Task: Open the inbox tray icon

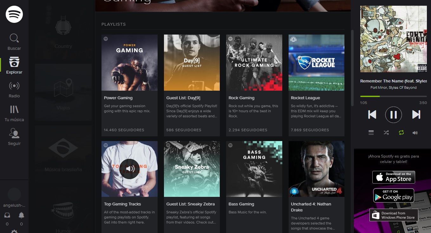Action: click(x=7, y=216)
